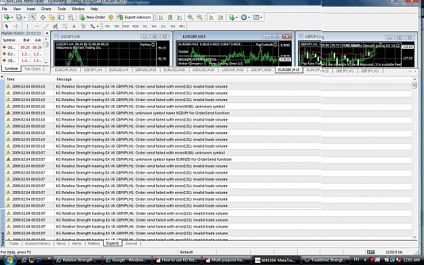Select the text 'A' drawing tool

[74, 26]
